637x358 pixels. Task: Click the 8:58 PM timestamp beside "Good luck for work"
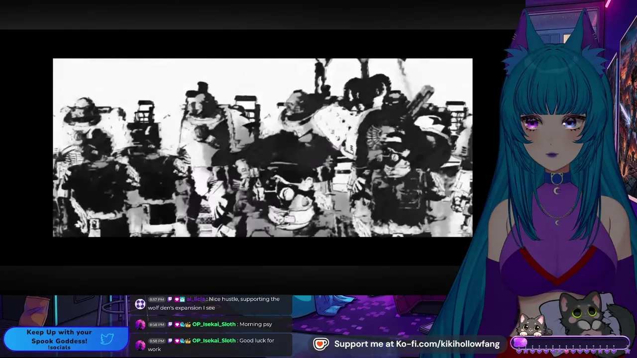point(157,341)
